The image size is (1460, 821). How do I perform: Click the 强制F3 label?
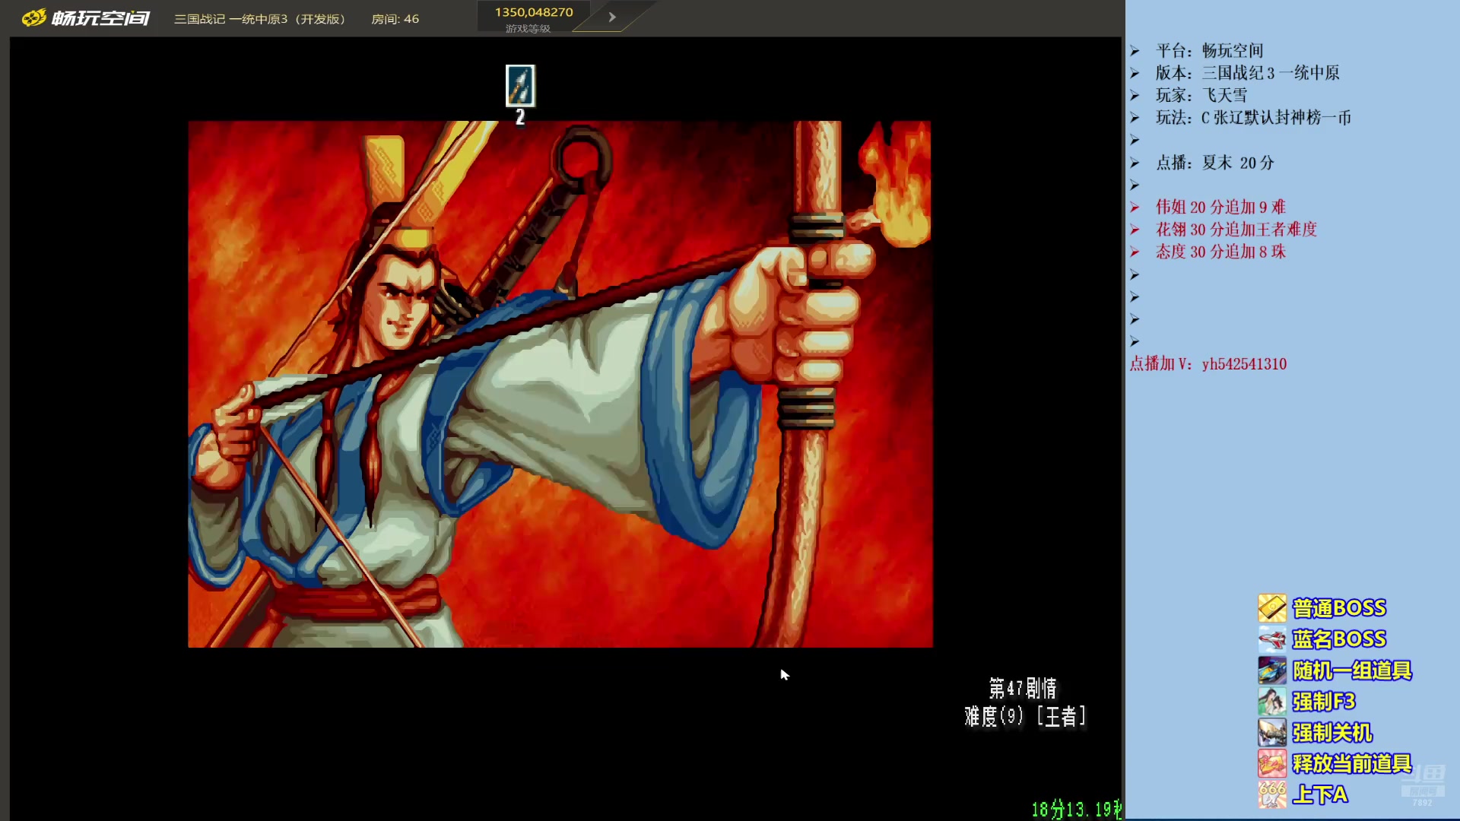click(x=1324, y=702)
